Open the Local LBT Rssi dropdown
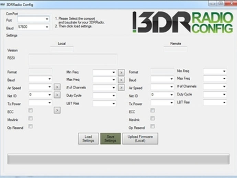The image size is (237, 178). [104, 103]
